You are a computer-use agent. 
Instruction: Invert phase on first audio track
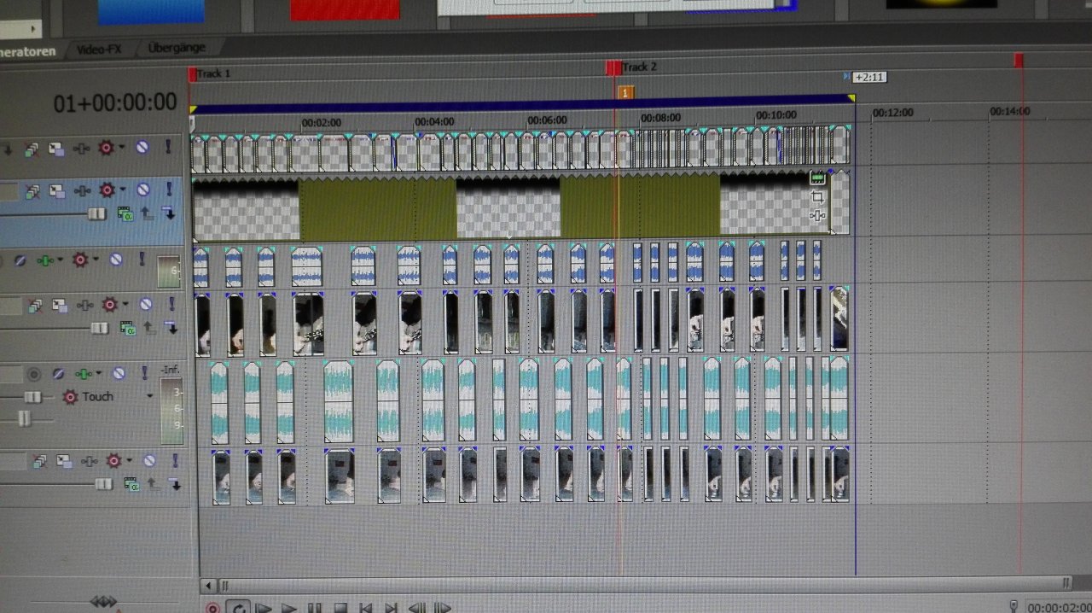click(x=19, y=260)
